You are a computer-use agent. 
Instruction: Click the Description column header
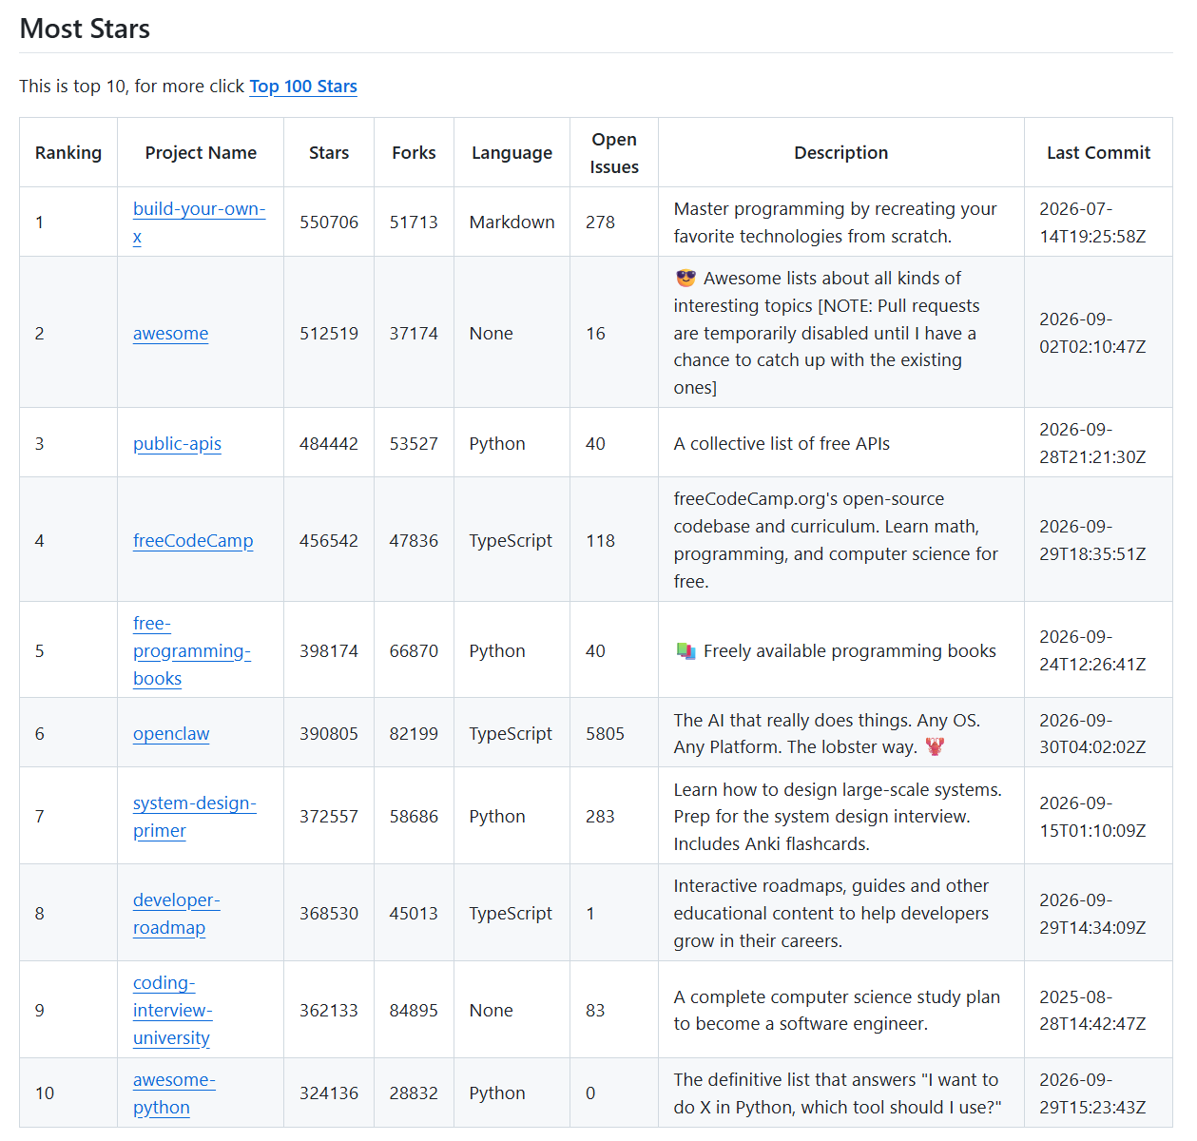click(x=841, y=153)
